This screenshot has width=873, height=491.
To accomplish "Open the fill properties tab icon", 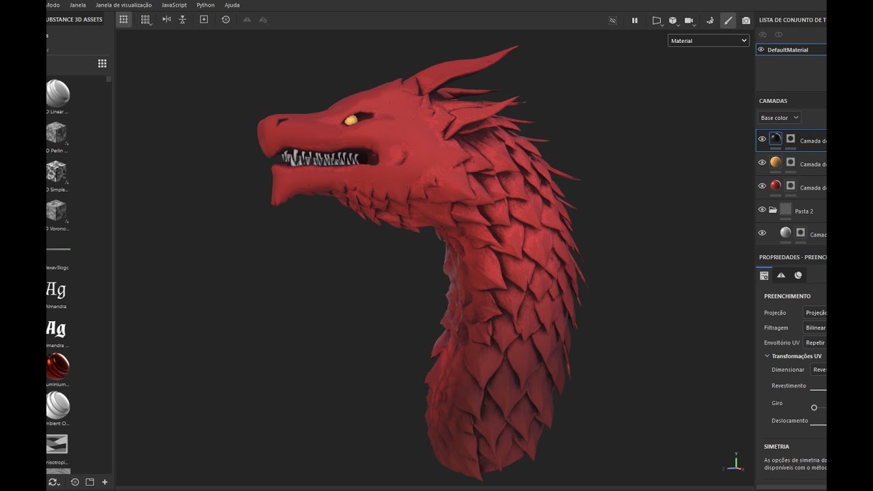I will coord(764,276).
